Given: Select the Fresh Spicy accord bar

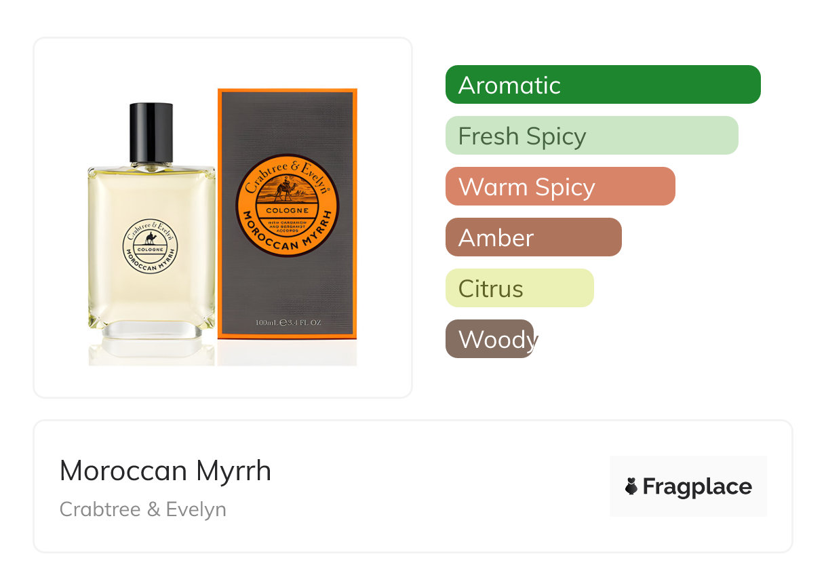Looking at the screenshot, I should [591, 136].
